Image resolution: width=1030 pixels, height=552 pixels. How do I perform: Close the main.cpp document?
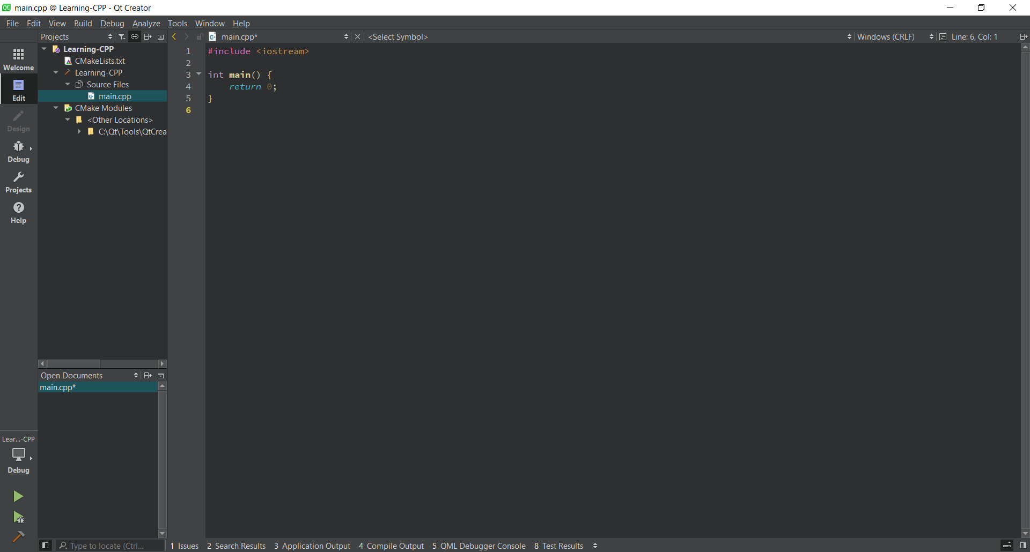coord(358,36)
